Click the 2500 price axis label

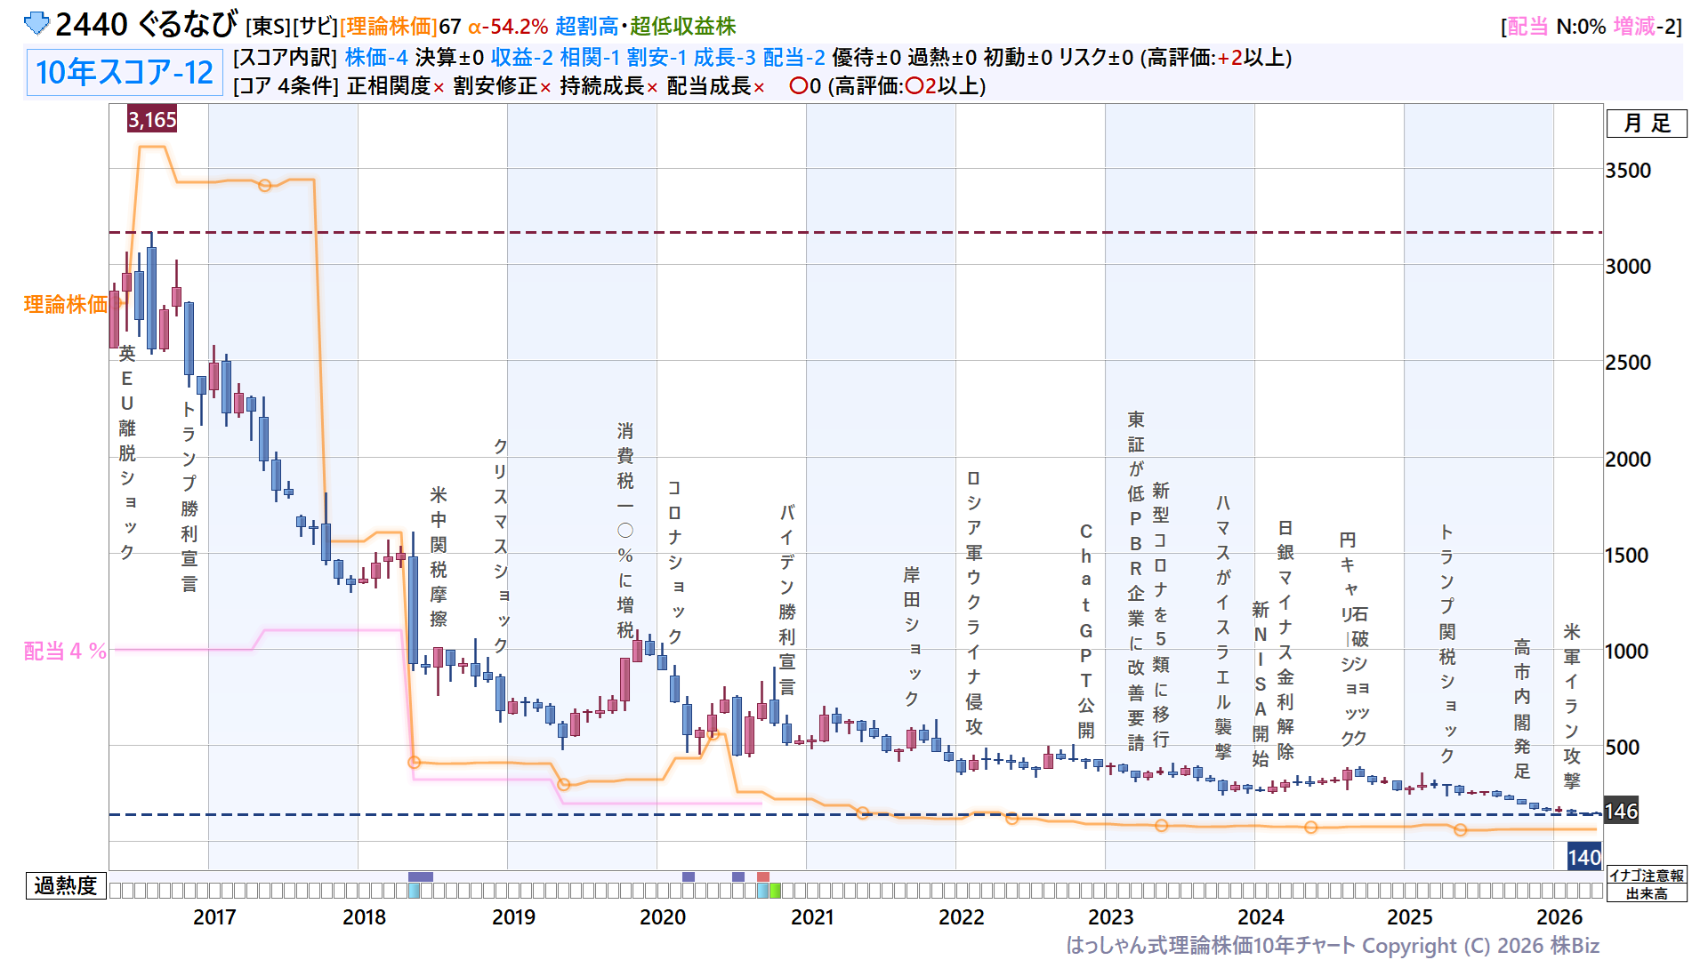click(1628, 362)
